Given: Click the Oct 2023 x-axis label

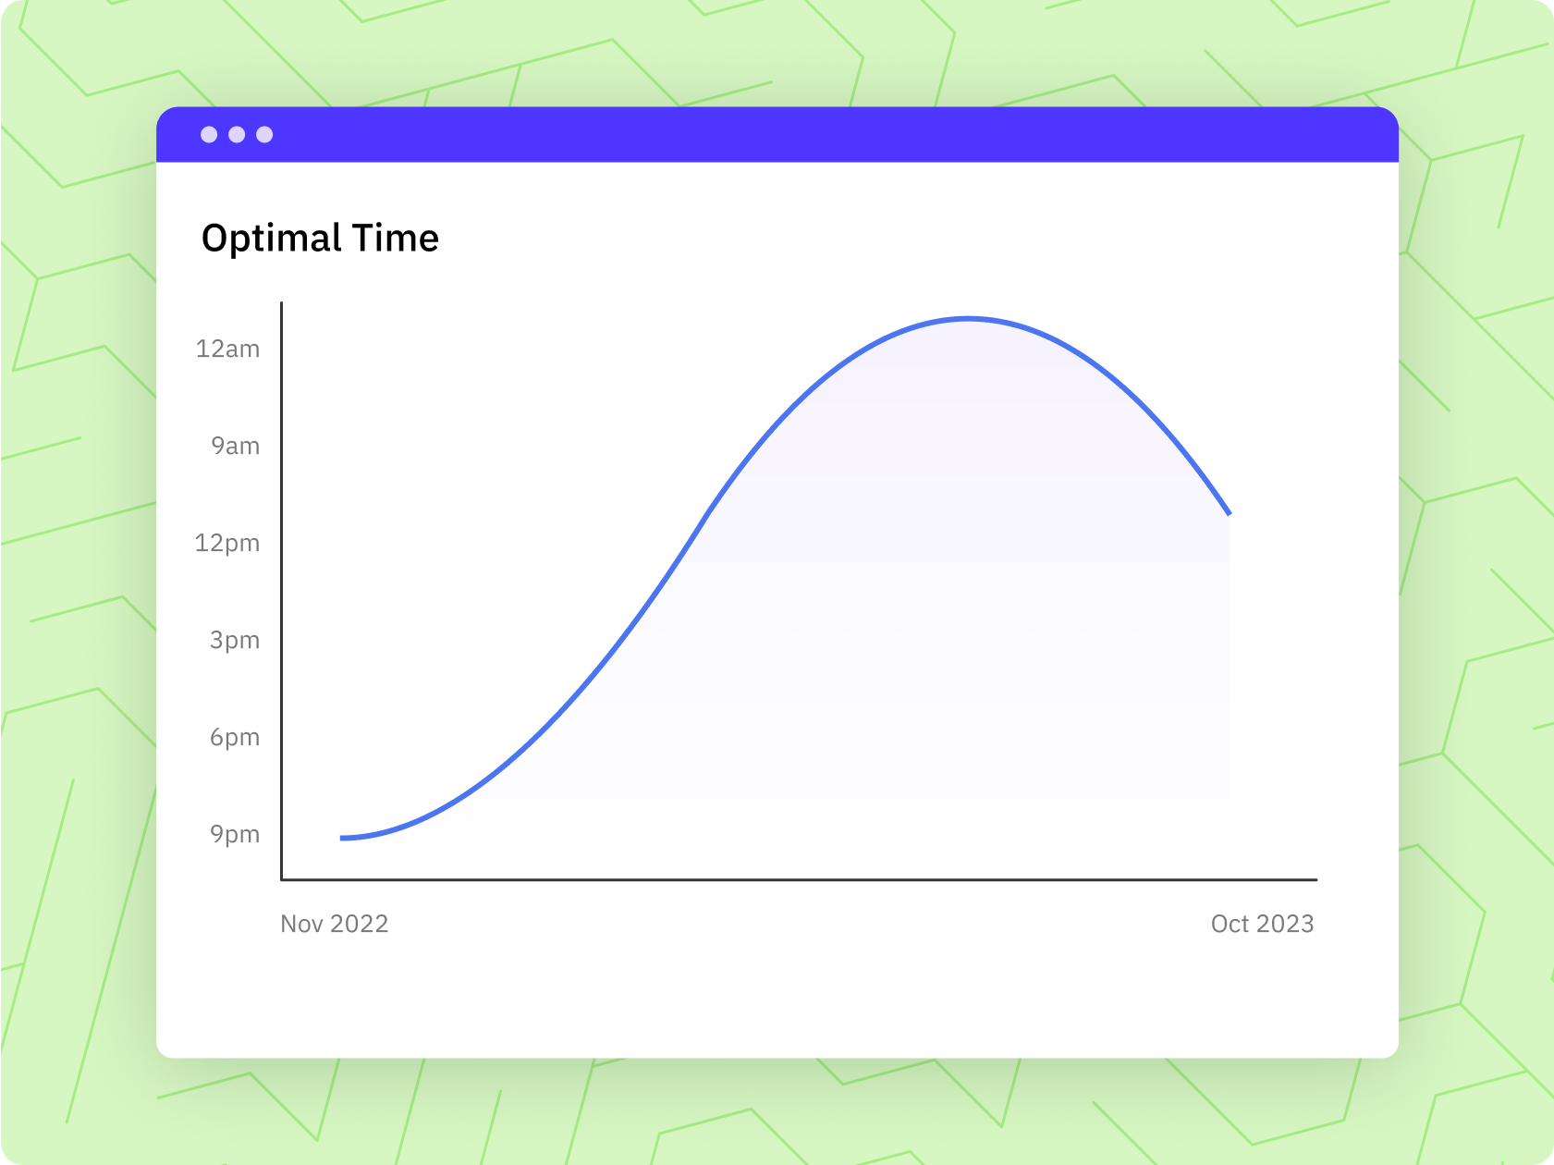Looking at the screenshot, I should coord(1262,924).
